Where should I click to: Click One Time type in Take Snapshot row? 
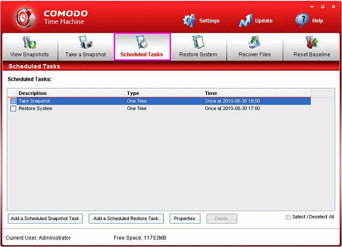click(x=136, y=101)
